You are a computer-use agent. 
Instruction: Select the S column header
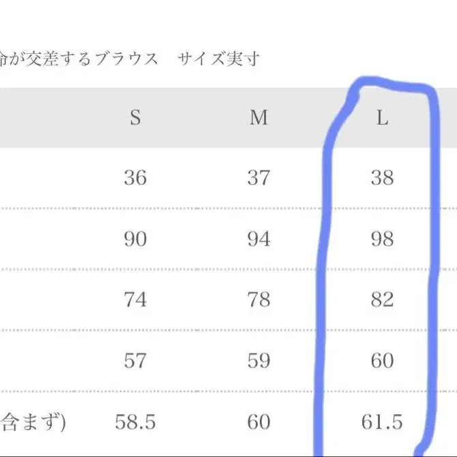pyautogui.click(x=135, y=118)
